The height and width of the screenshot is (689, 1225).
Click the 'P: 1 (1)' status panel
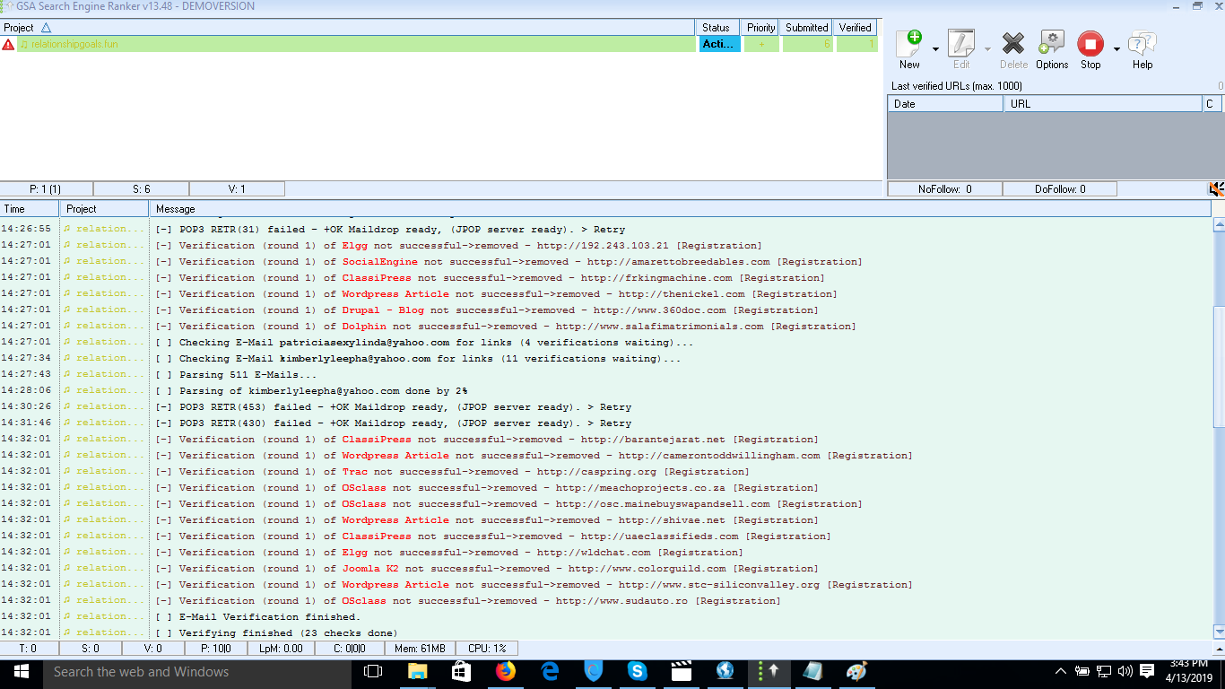pos(46,189)
